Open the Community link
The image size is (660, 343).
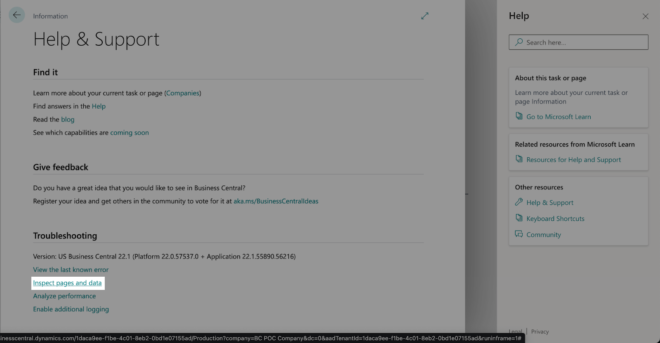click(544, 235)
